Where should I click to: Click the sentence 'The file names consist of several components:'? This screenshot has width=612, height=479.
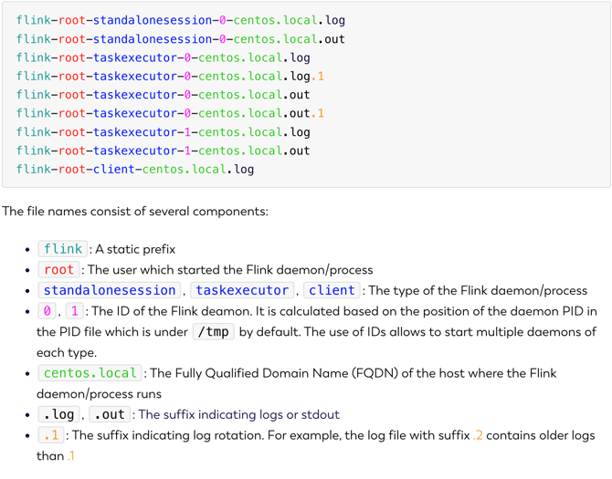(x=135, y=212)
